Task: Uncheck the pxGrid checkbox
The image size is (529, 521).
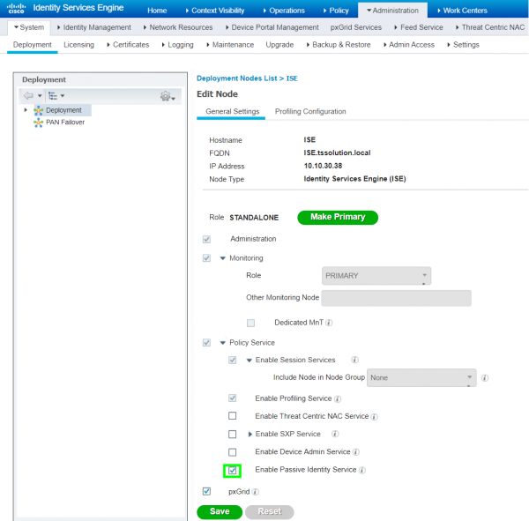Action: [x=207, y=491]
